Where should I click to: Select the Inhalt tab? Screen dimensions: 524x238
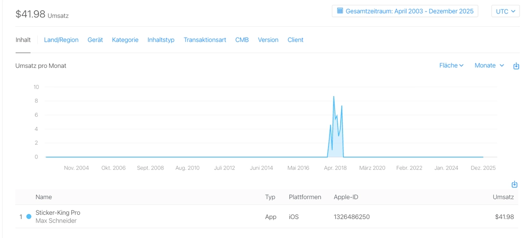click(23, 40)
